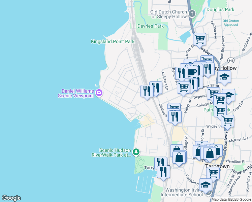Click the Old Dutch Church cross icon
Viewport: 252px width, 202px height.
[x=192, y=13]
